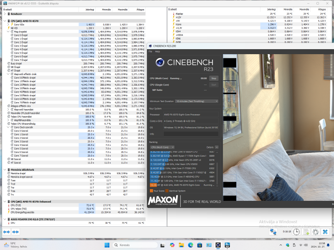334x250 pixels.
Task: Select the Teljes CPU használat row
Action: click(x=74, y=117)
